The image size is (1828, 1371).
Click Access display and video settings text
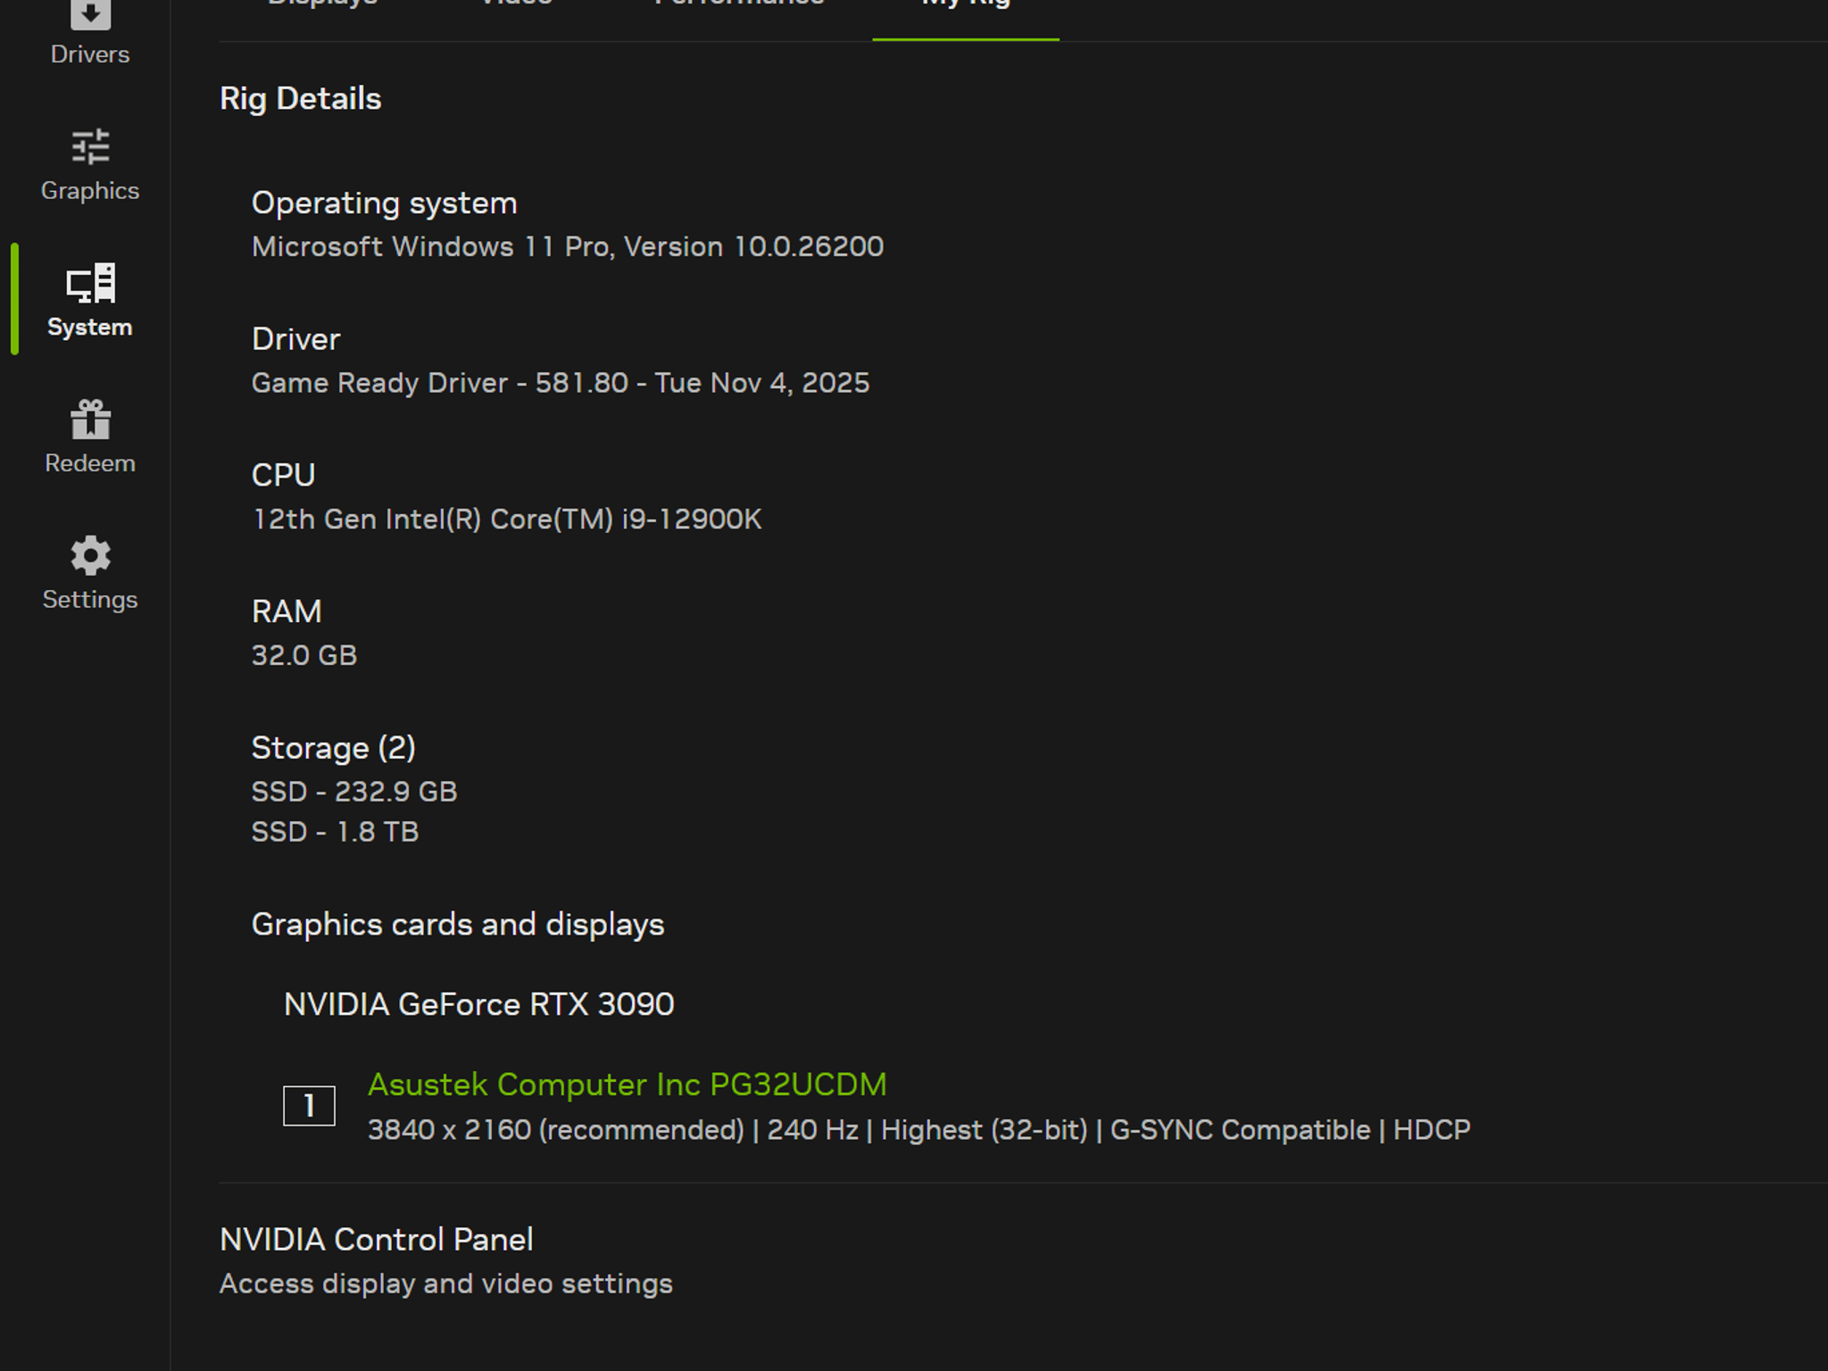click(x=446, y=1284)
